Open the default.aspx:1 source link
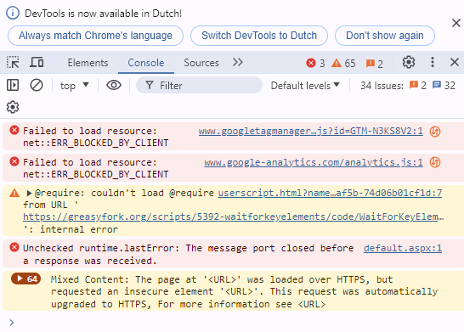The height and width of the screenshot is (332, 464). 403,248
